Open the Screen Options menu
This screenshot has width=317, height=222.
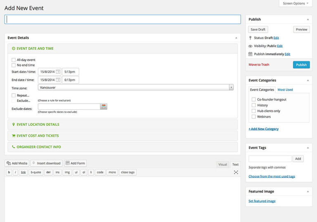pos(296,3)
